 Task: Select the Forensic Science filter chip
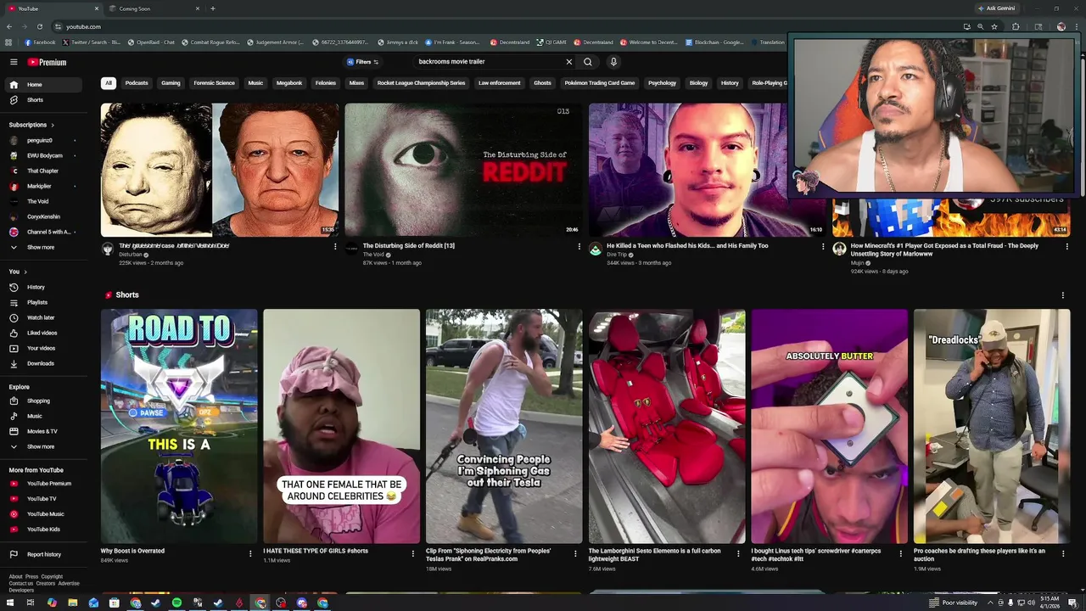coord(214,83)
